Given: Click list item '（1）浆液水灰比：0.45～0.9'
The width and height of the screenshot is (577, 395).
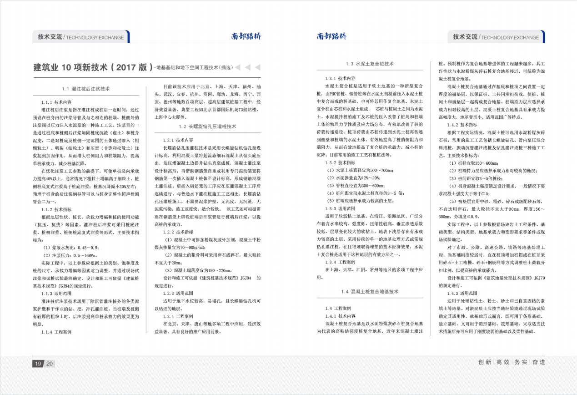Looking at the screenshot, I should [x=70, y=247].
